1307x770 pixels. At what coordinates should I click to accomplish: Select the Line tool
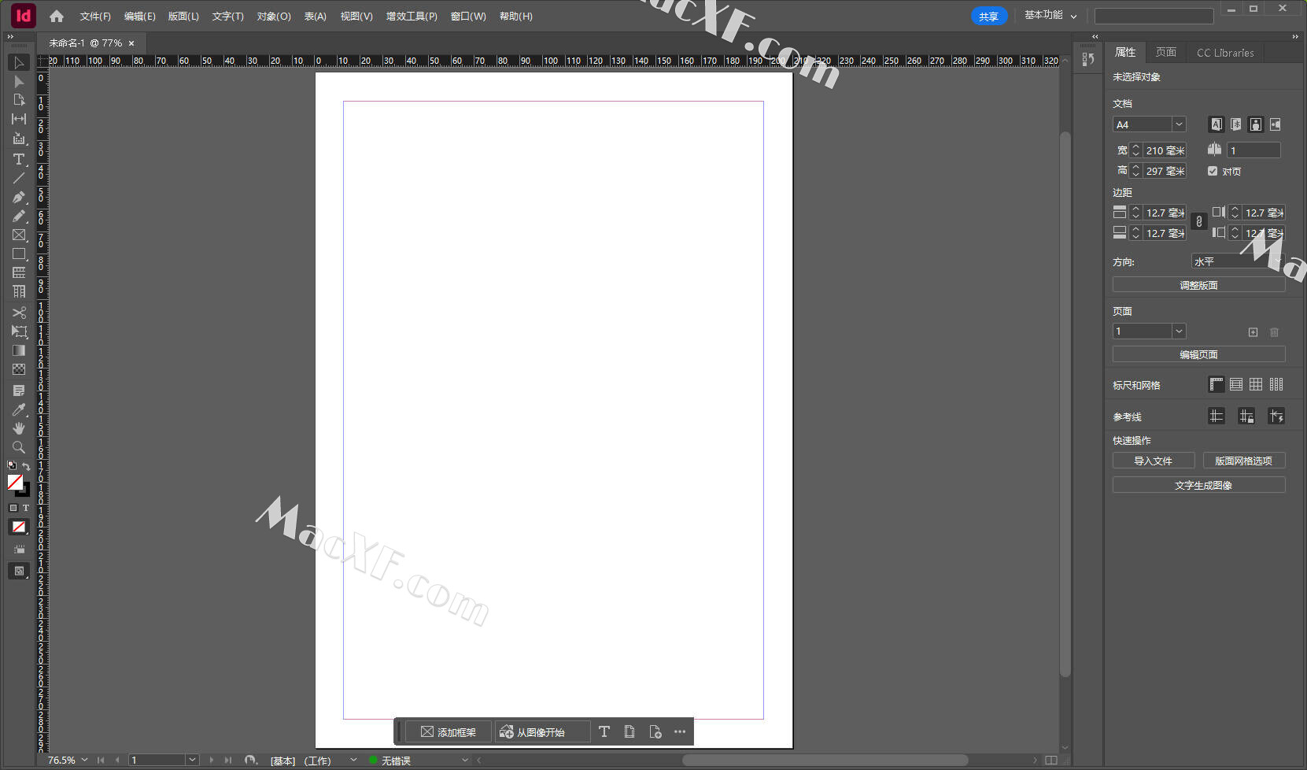click(19, 178)
